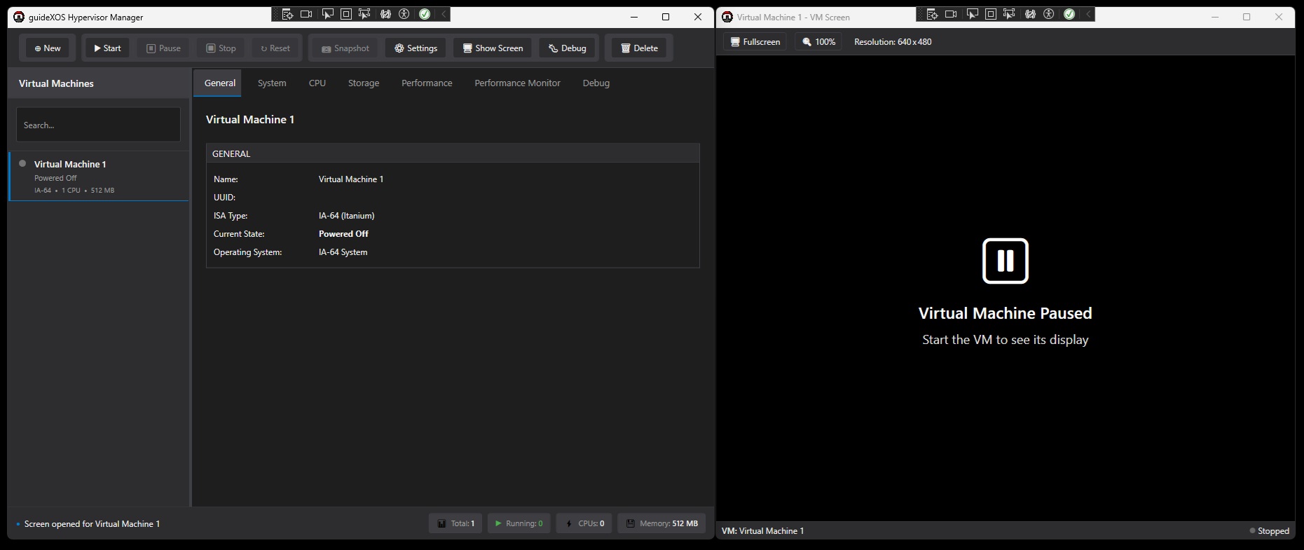Go to the Storage tab
The image size is (1304, 550).
[x=364, y=83]
